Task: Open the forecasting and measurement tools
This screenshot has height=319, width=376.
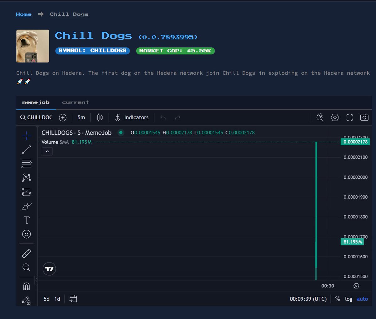Action: pyautogui.click(x=27, y=192)
